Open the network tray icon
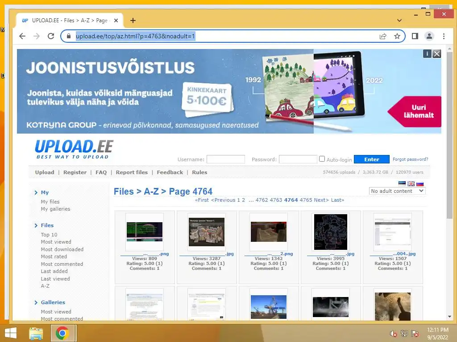 [404, 334]
